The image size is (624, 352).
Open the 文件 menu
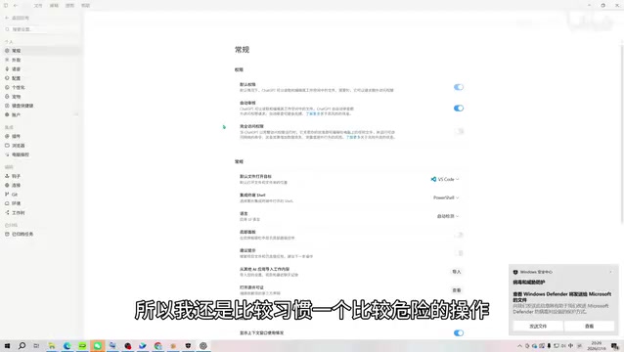click(38, 6)
